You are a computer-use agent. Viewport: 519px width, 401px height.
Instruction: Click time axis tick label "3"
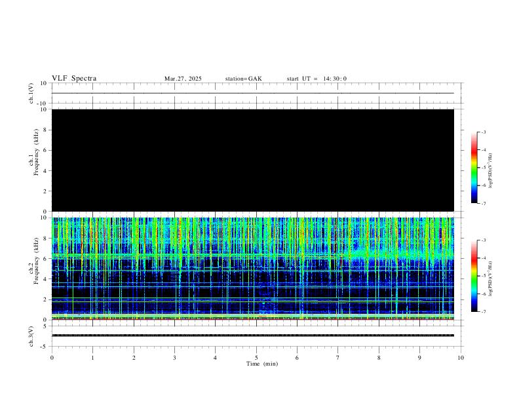174,358
